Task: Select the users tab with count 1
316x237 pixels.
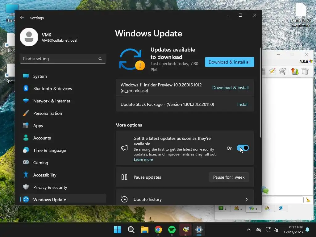Action: tap(238, 208)
